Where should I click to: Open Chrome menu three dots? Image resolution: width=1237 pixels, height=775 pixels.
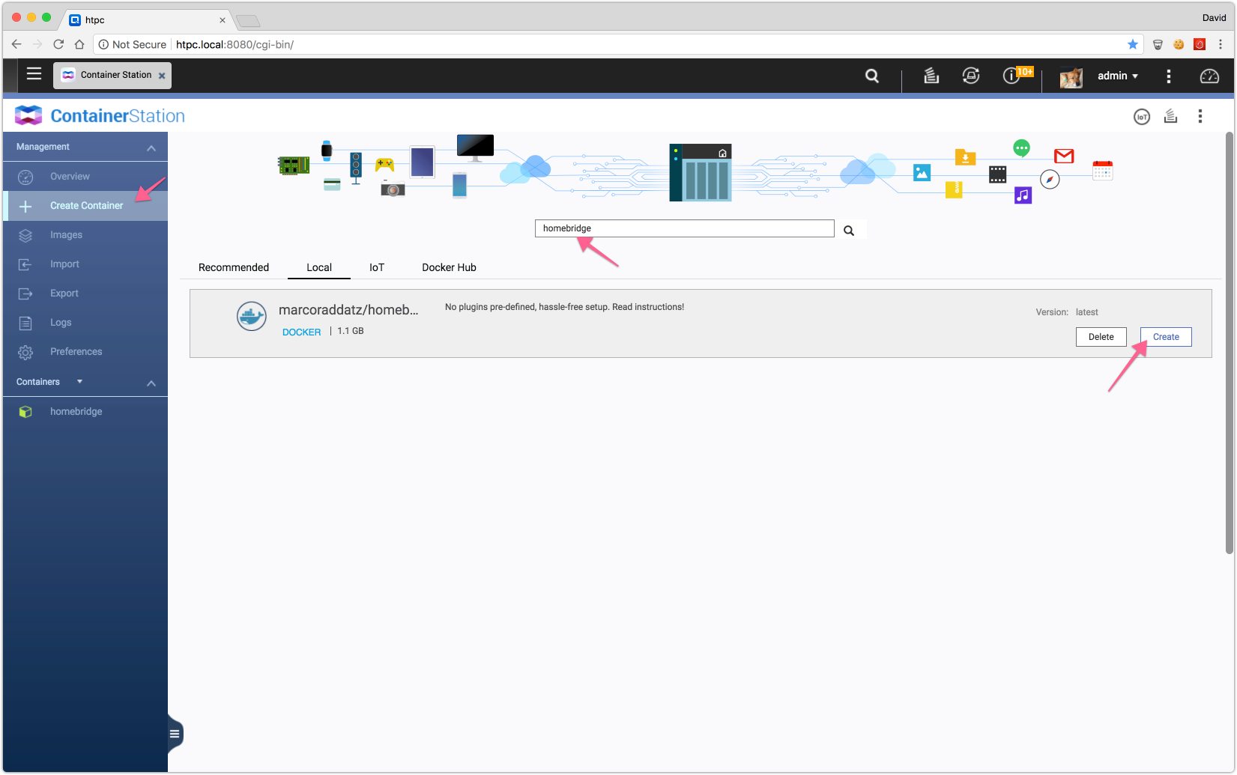tap(1221, 44)
